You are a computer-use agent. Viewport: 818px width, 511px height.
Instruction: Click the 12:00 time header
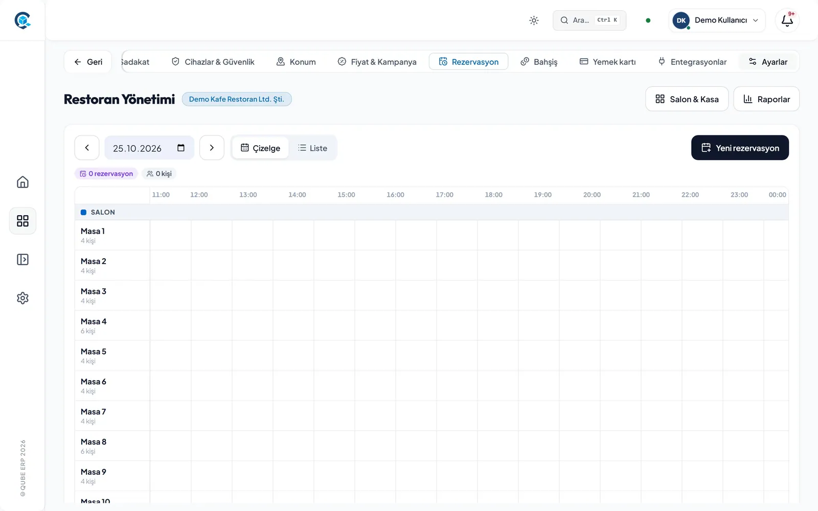199,195
